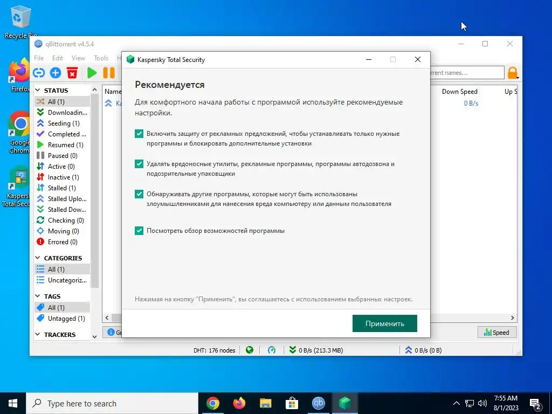Collapse the TRACKERS section
Image resolution: width=552 pixels, height=414 pixels.
coord(38,334)
